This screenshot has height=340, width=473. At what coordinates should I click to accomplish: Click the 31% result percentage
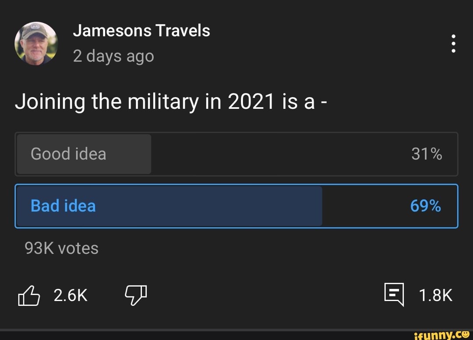point(426,154)
